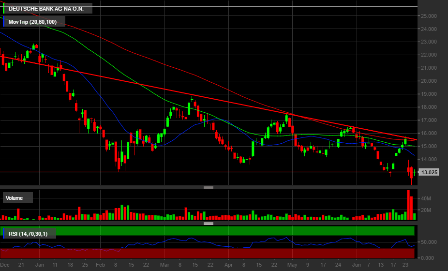Click the 50.000 RSI axis label
The image size is (448, 271).
[429, 242]
